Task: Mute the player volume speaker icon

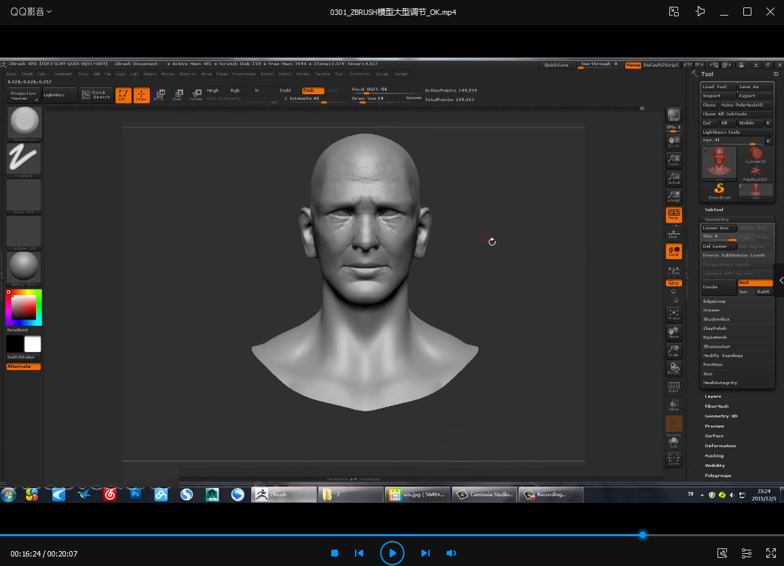Action: coord(451,553)
